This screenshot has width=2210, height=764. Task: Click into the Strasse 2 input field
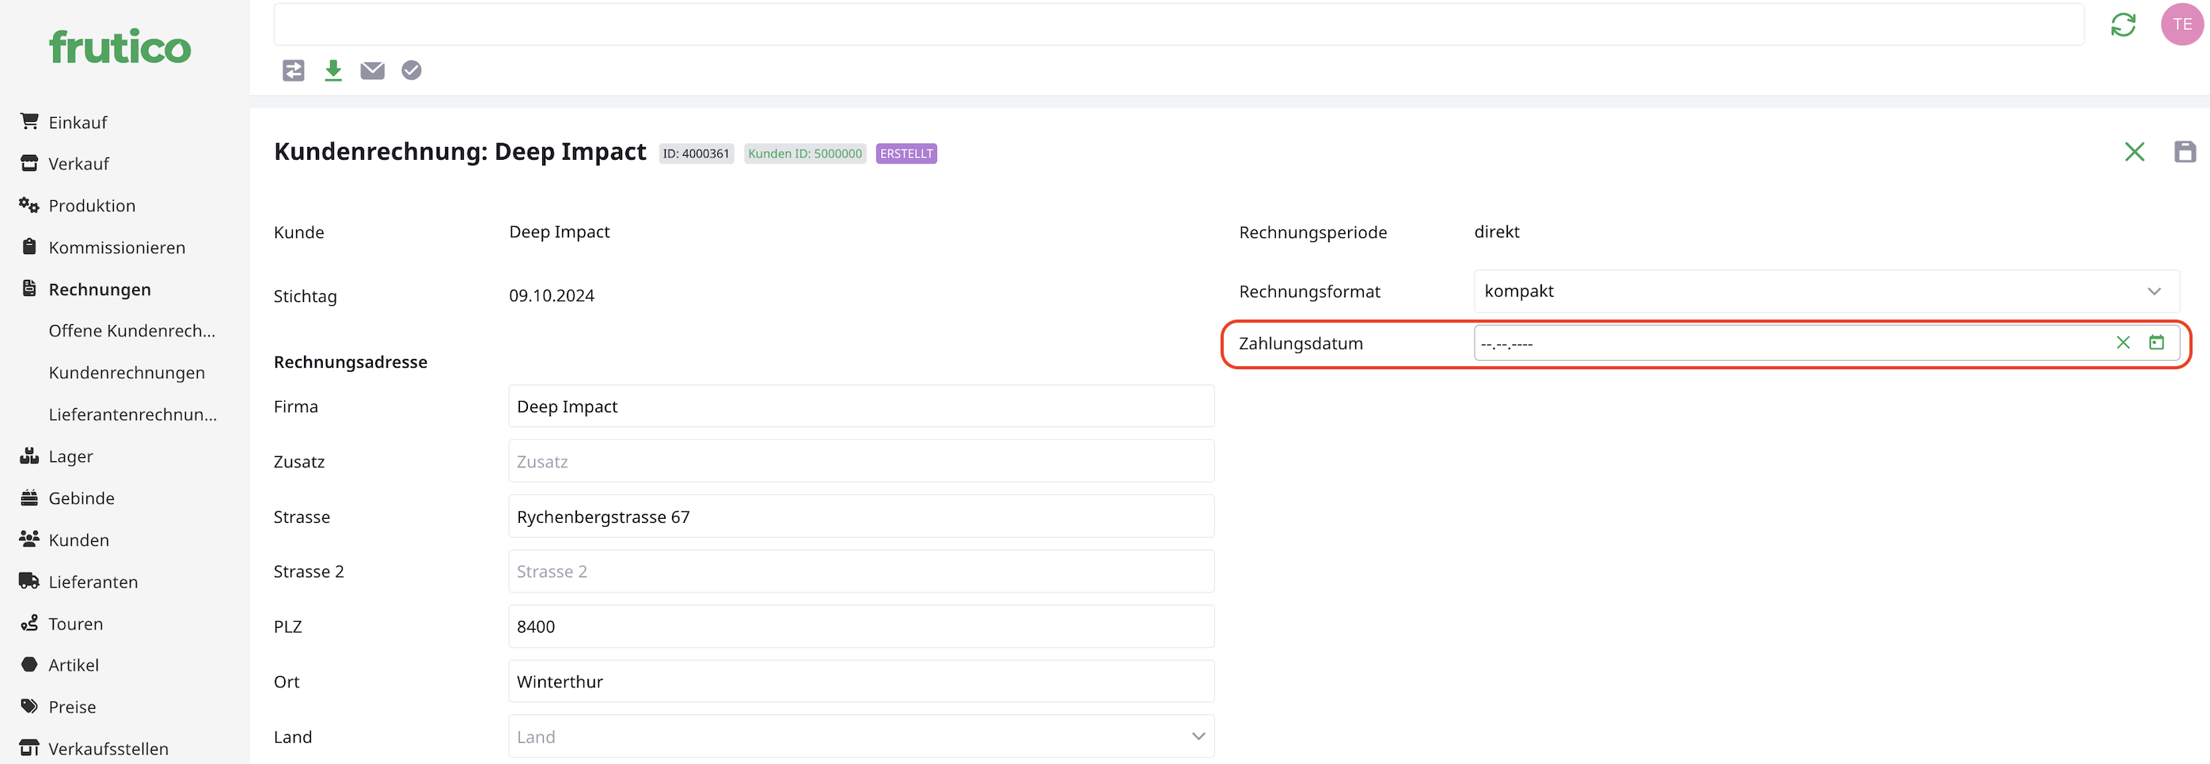coord(861,571)
